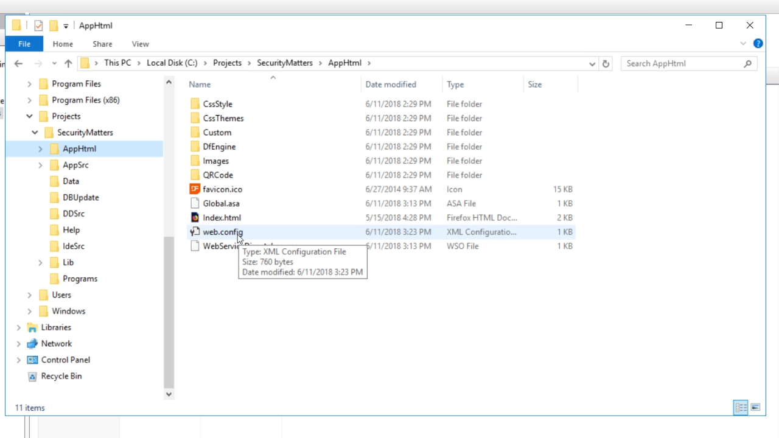Click the Properties quick access icon
Screen dimensions: 779x438
point(38,26)
